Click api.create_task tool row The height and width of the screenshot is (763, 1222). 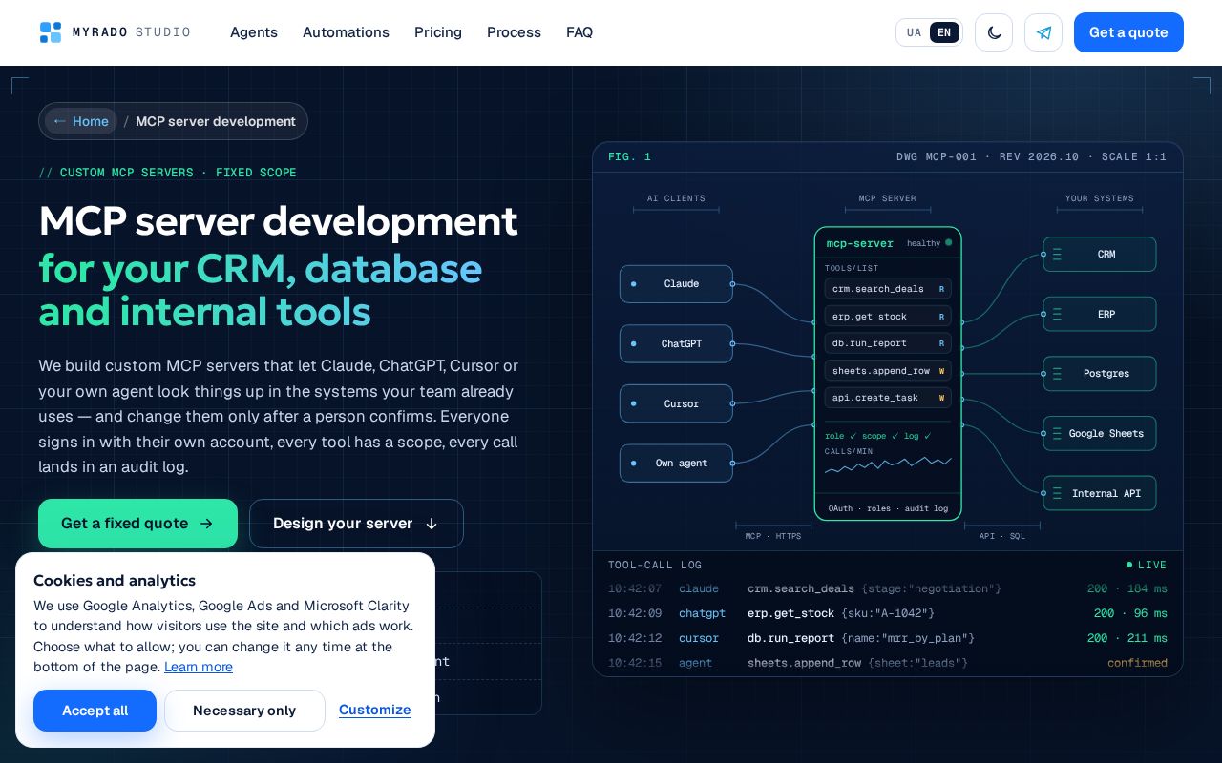pyautogui.click(x=888, y=398)
